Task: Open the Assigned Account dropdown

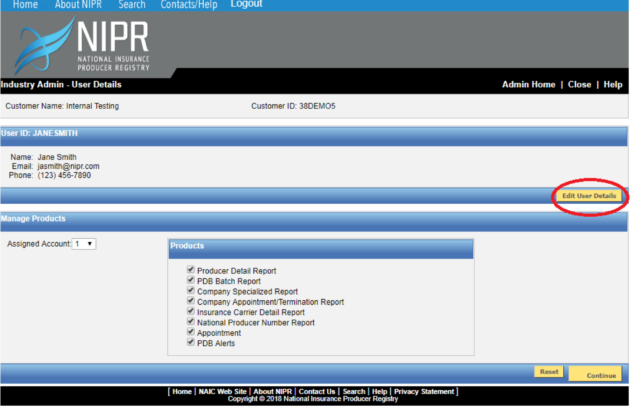Action: click(x=84, y=244)
